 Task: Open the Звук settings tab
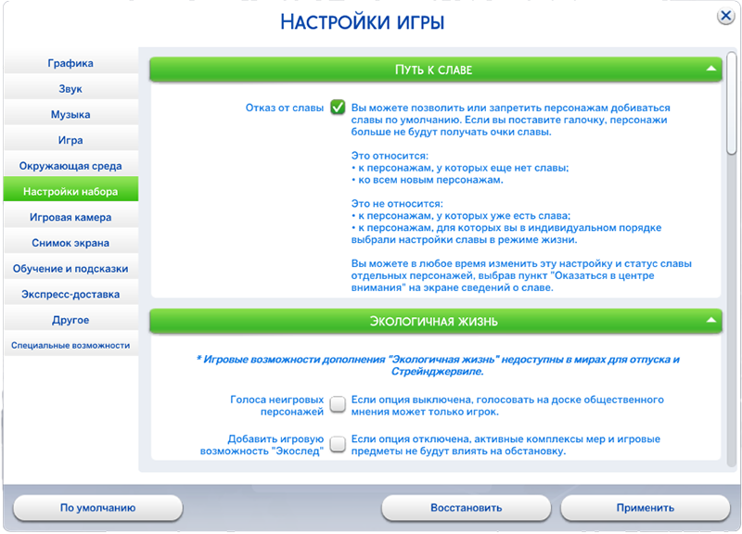(70, 88)
